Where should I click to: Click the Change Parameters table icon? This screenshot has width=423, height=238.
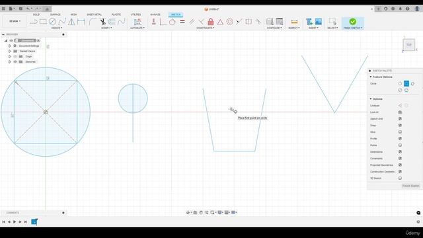coord(280,22)
